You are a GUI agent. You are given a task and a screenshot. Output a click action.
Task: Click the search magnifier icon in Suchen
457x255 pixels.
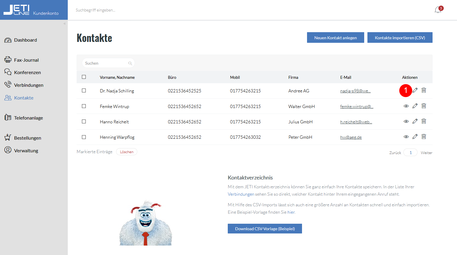(130, 63)
